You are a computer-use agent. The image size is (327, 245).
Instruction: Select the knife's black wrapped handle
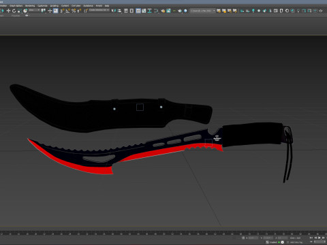[252, 135]
